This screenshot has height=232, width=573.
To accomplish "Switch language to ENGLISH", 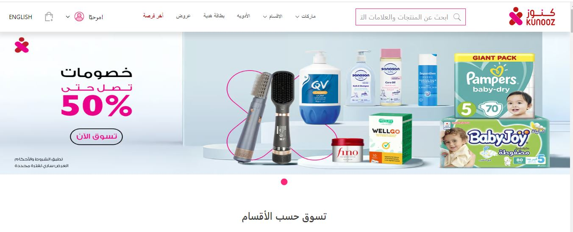I will click(x=20, y=17).
